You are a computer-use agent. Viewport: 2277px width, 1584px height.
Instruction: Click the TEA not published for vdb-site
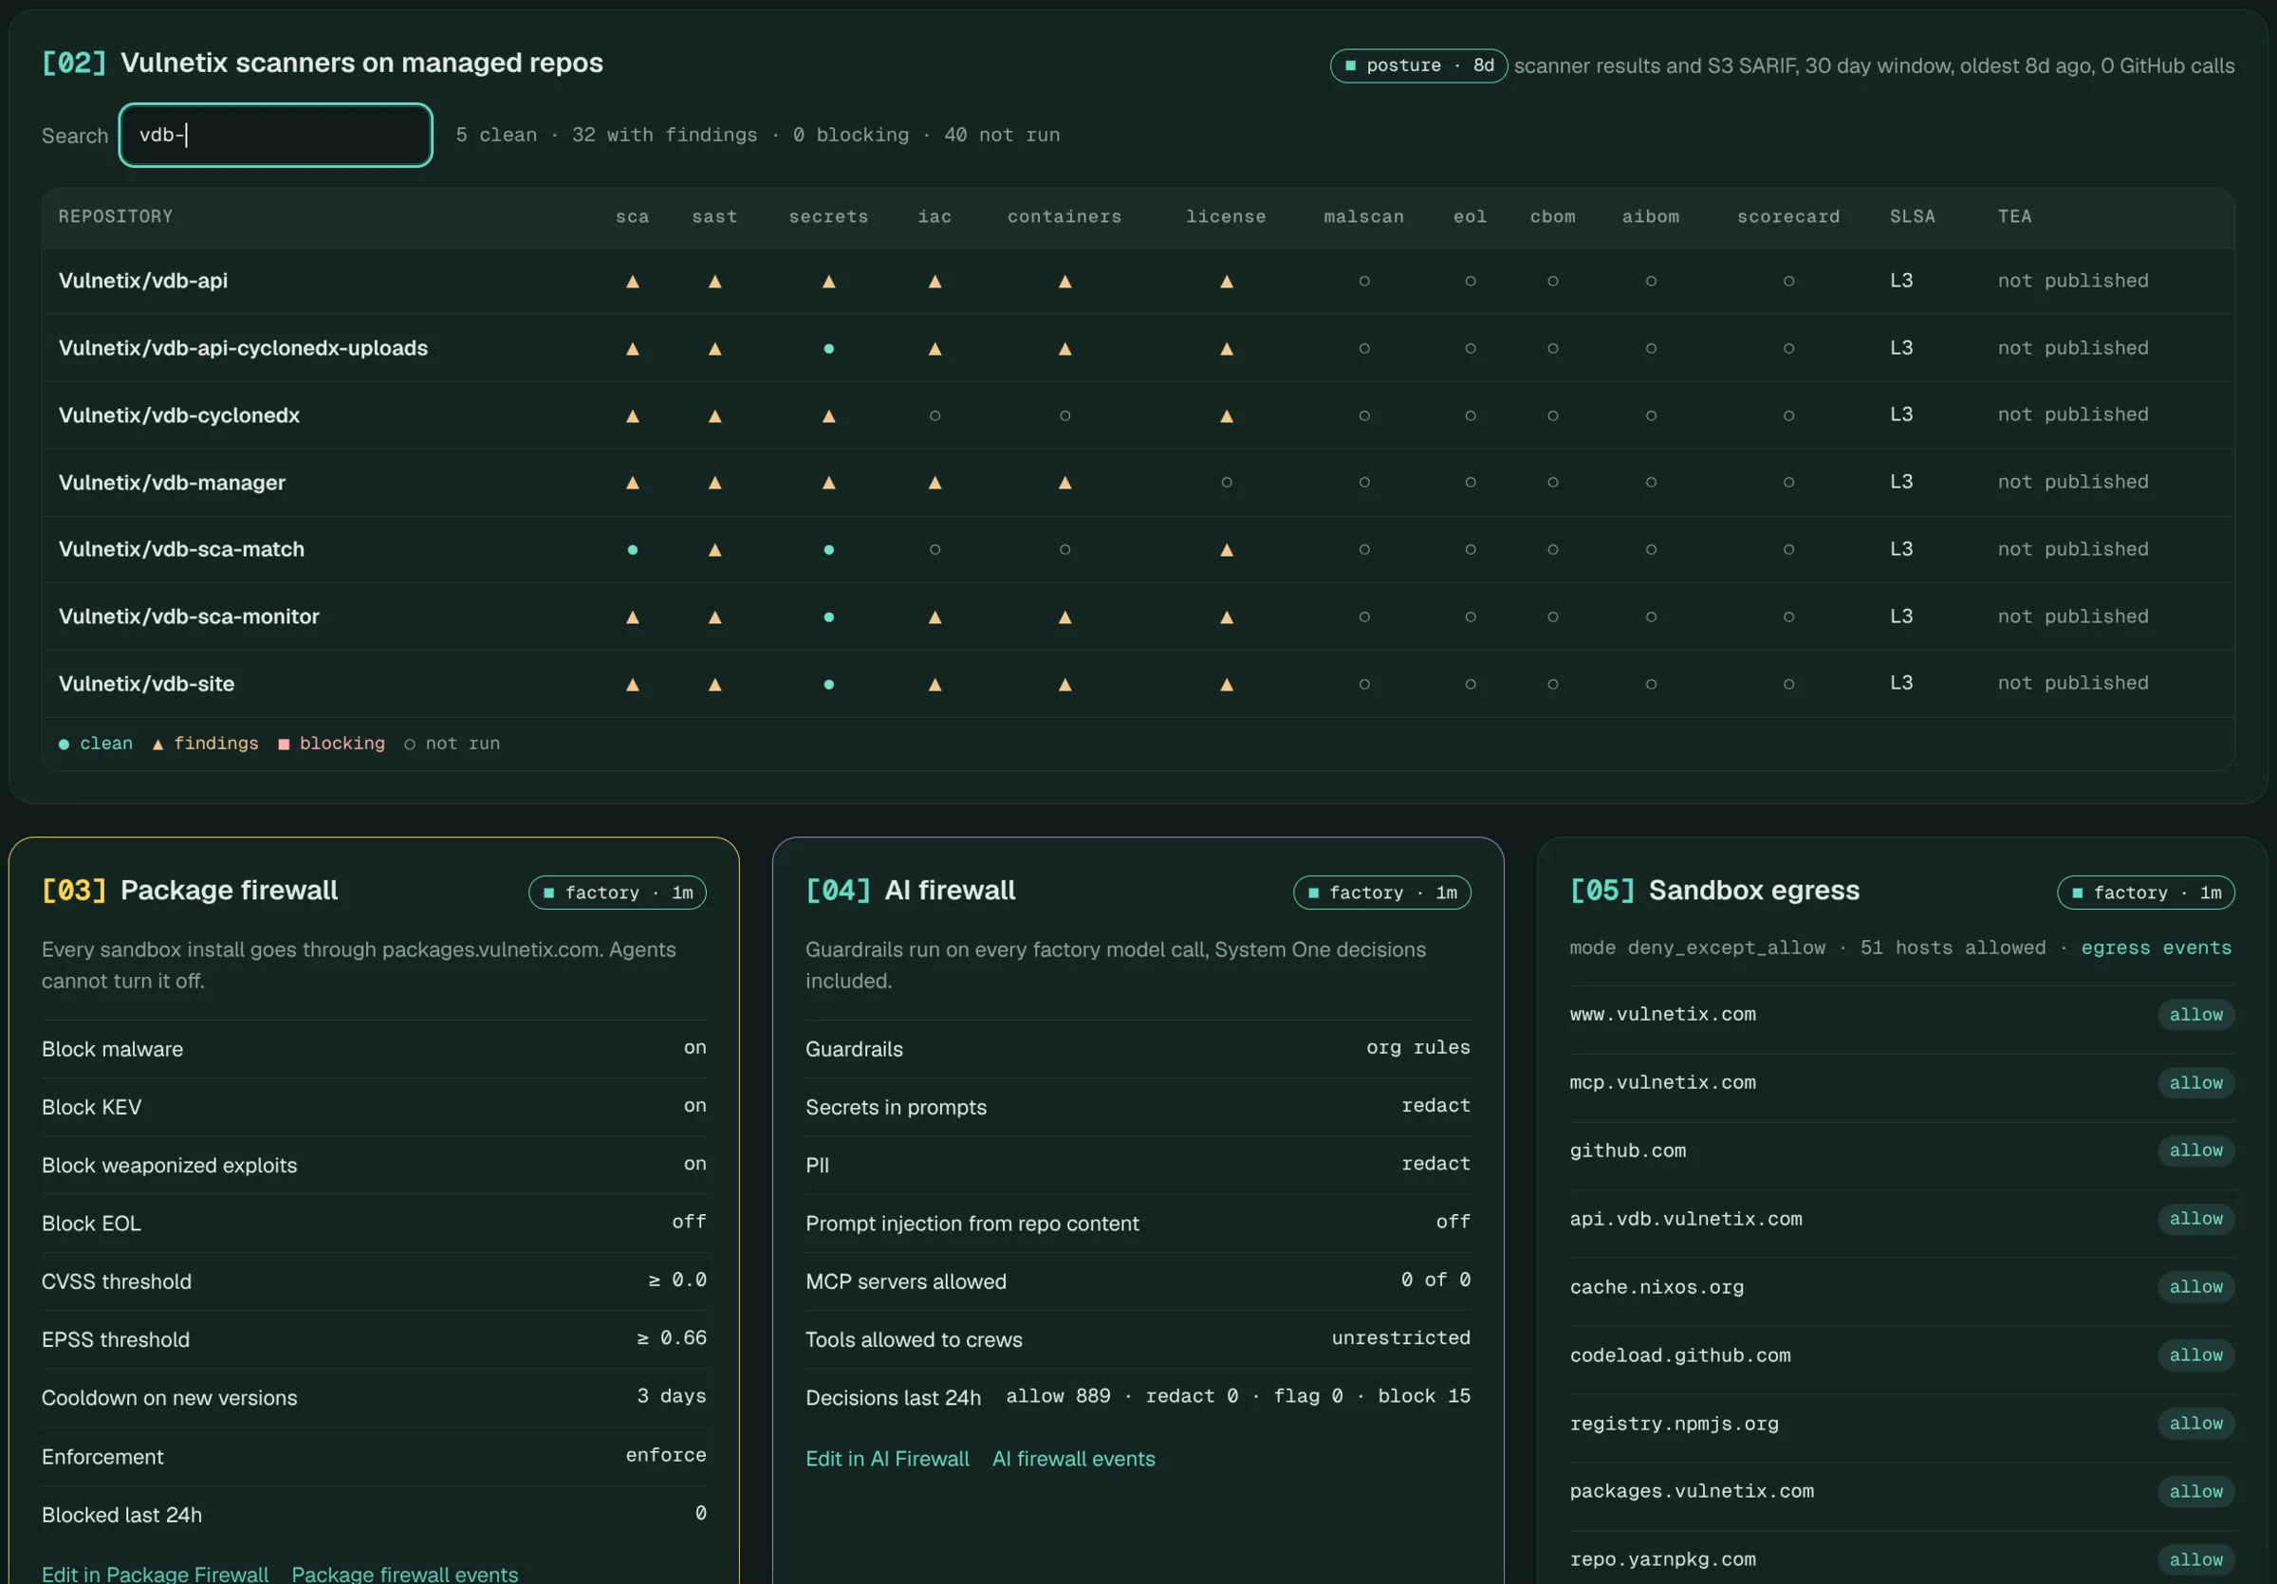click(2073, 684)
